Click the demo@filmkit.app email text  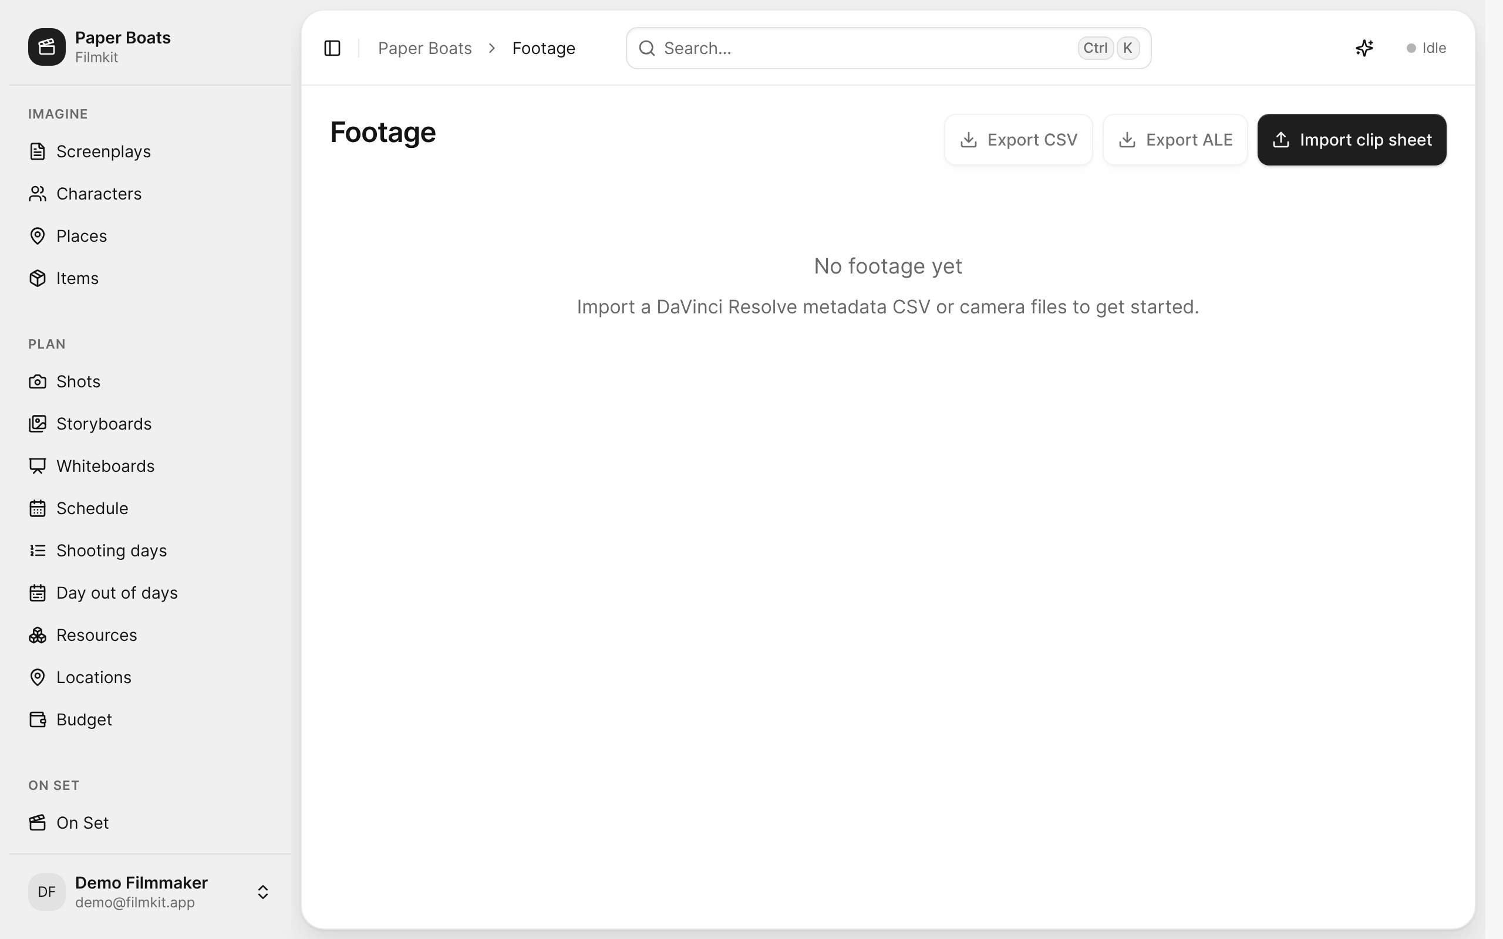tap(135, 903)
